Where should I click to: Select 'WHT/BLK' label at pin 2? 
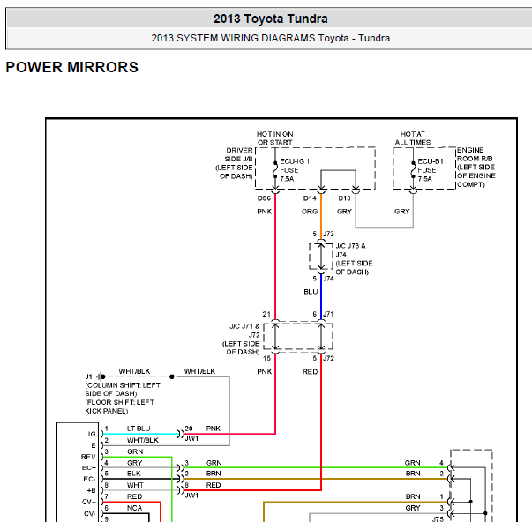(x=143, y=440)
